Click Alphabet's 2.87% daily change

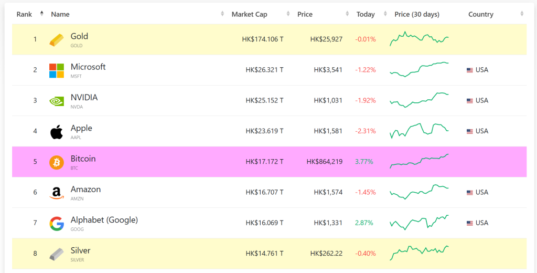coord(364,223)
